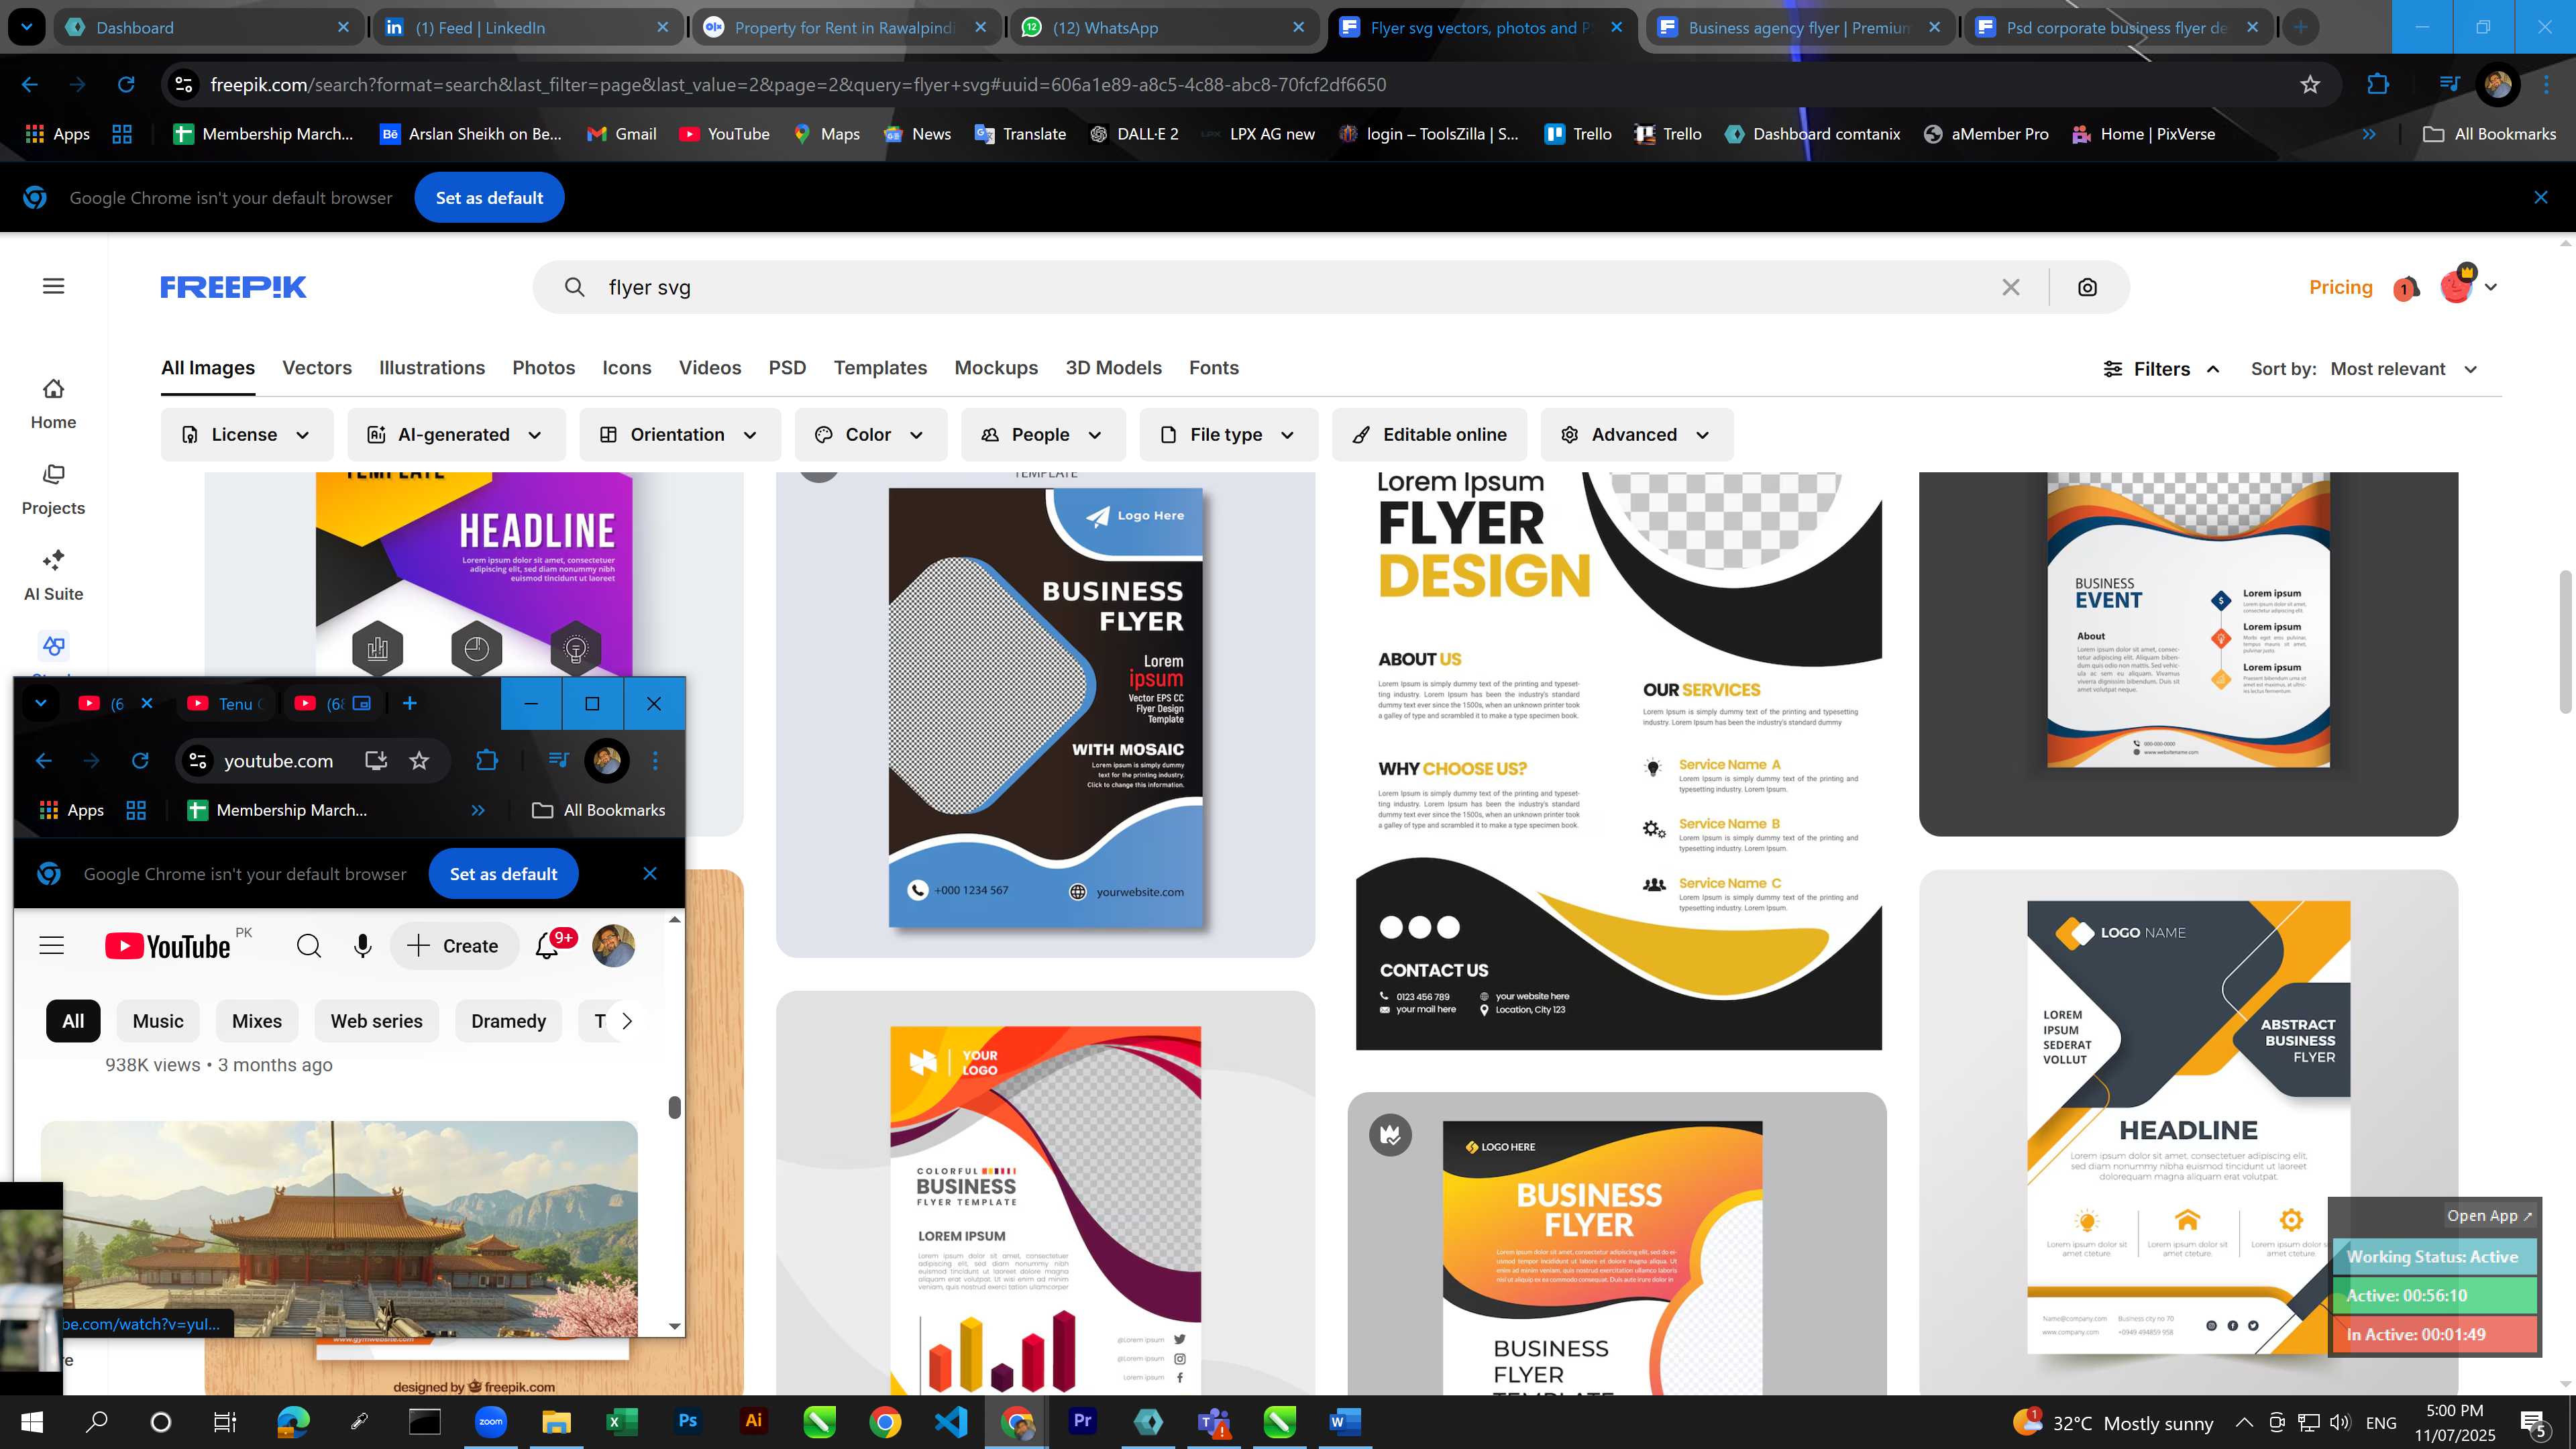Click the Freepik logo

(x=233, y=287)
